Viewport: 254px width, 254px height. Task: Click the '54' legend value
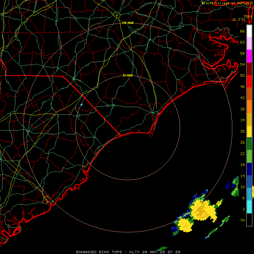pyautogui.click(x=242, y=64)
